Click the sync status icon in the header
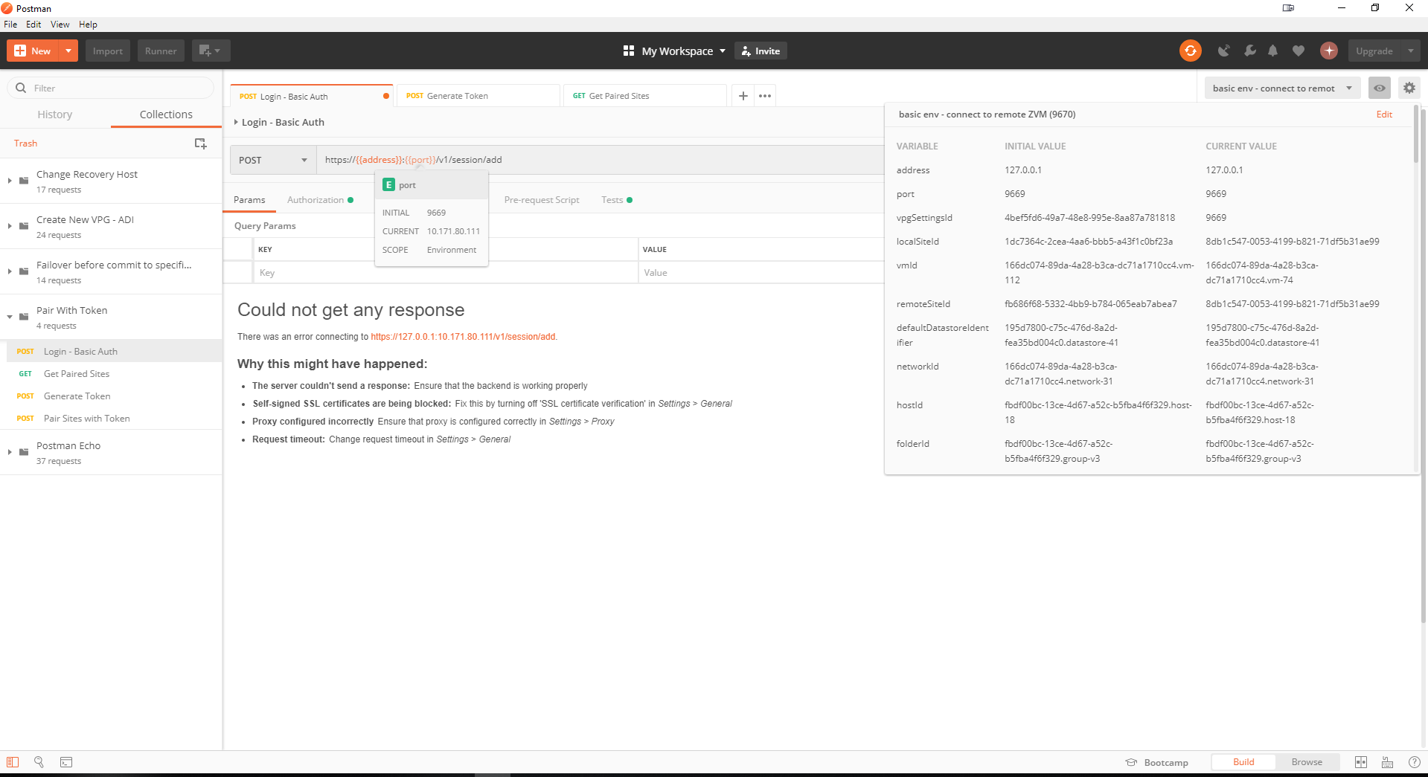This screenshot has width=1428, height=777. [1190, 51]
